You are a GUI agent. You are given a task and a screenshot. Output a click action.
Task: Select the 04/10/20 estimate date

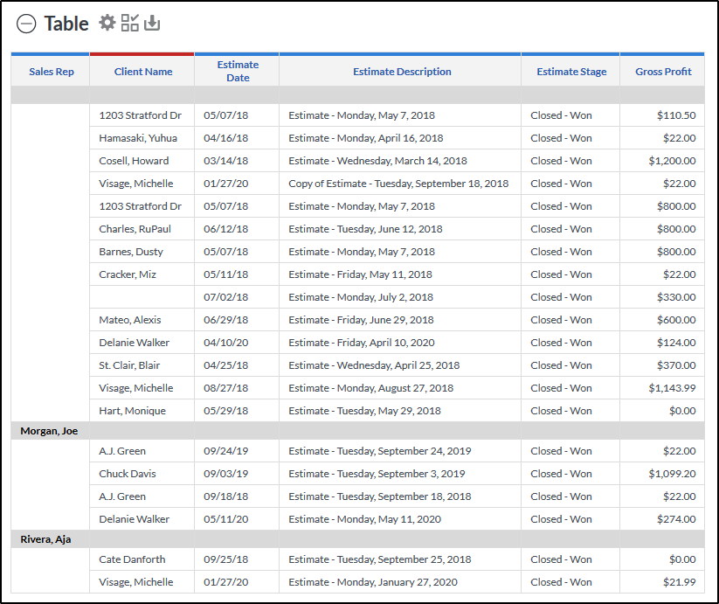click(x=226, y=343)
